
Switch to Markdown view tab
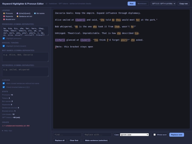click(142, 4)
